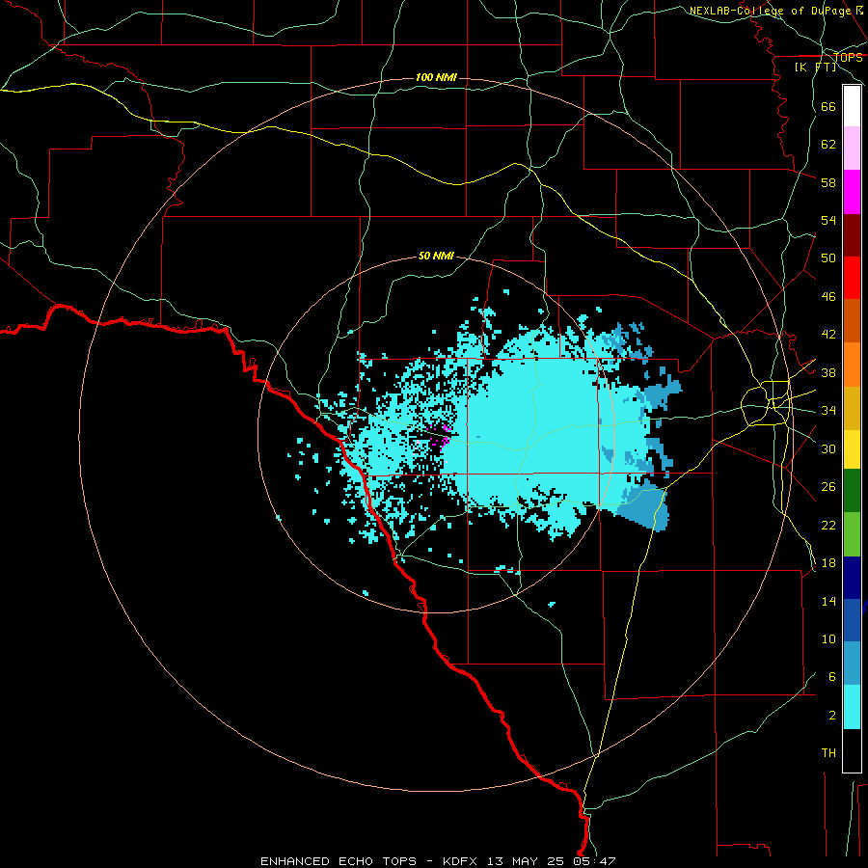Click the bright red 46 kft swatch
Viewport: 868px width, 868px height.
pos(852,278)
